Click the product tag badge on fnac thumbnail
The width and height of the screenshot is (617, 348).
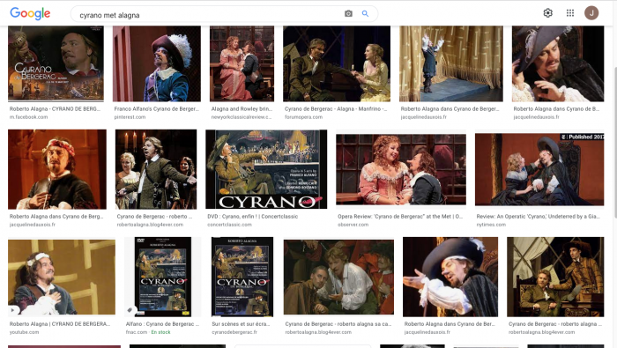pos(130,310)
